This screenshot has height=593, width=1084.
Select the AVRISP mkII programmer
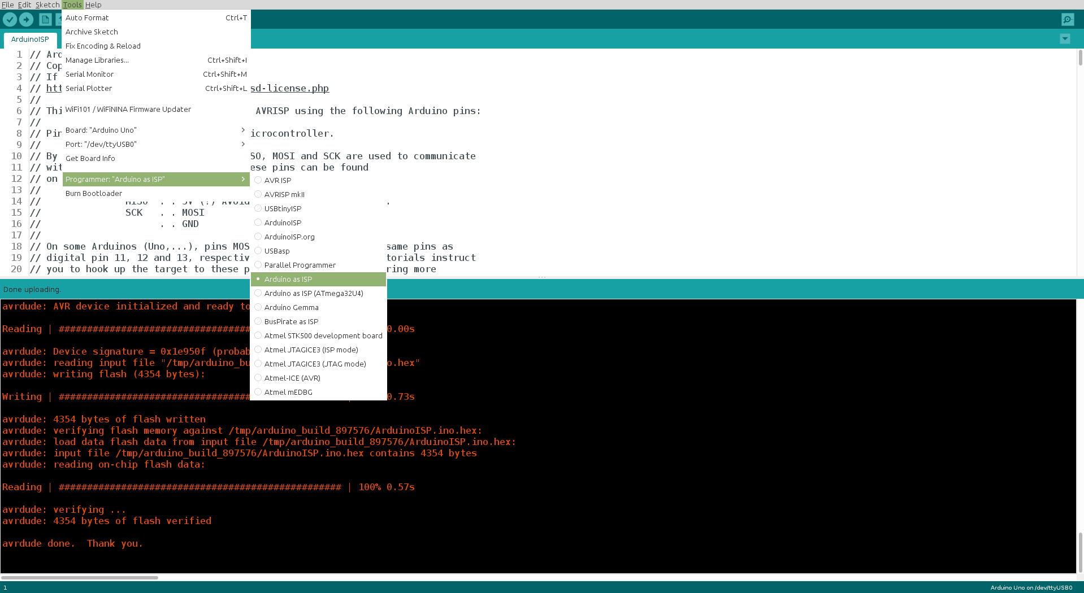pyautogui.click(x=319, y=194)
